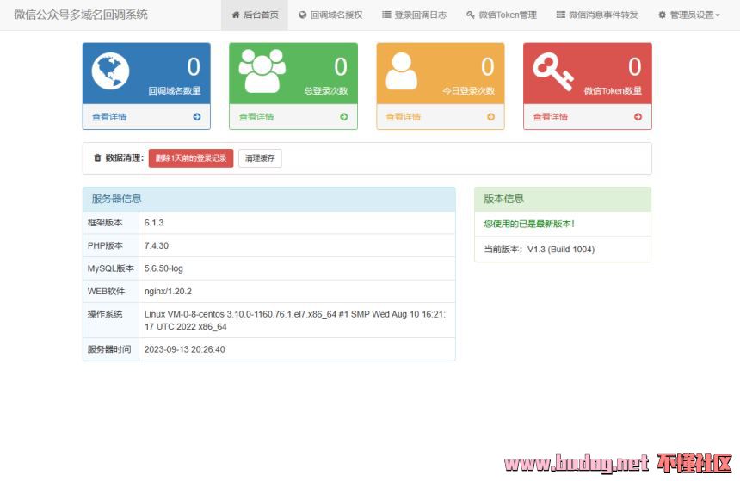The height and width of the screenshot is (481, 740).
Task: Click the 回调域名数量 label
Action: pos(175,90)
